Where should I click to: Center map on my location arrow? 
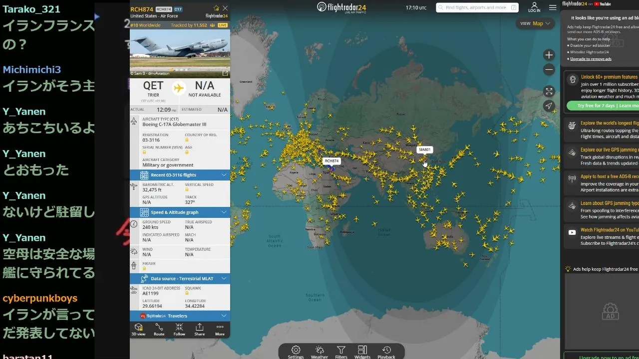(549, 106)
